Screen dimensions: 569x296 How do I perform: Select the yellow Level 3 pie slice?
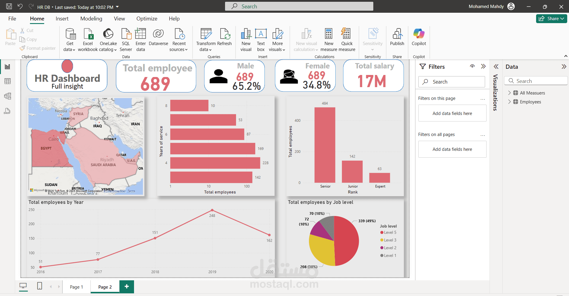pos(322,250)
